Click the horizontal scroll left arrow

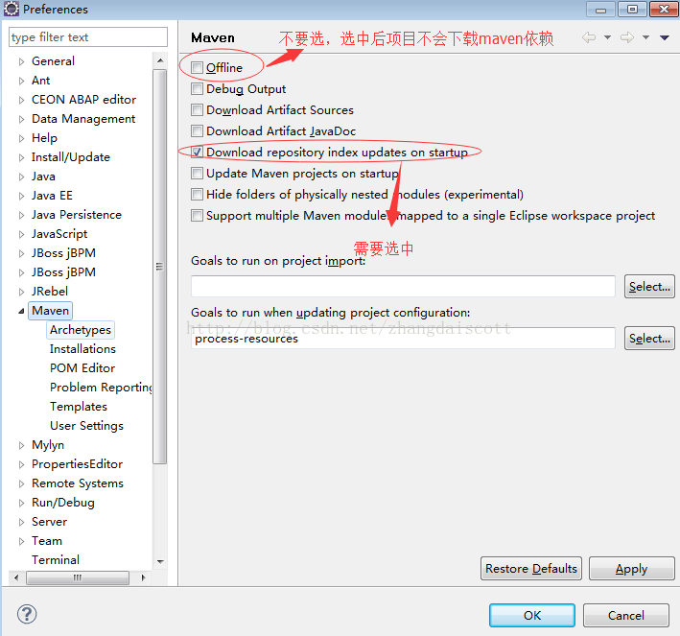[x=16, y=577]
